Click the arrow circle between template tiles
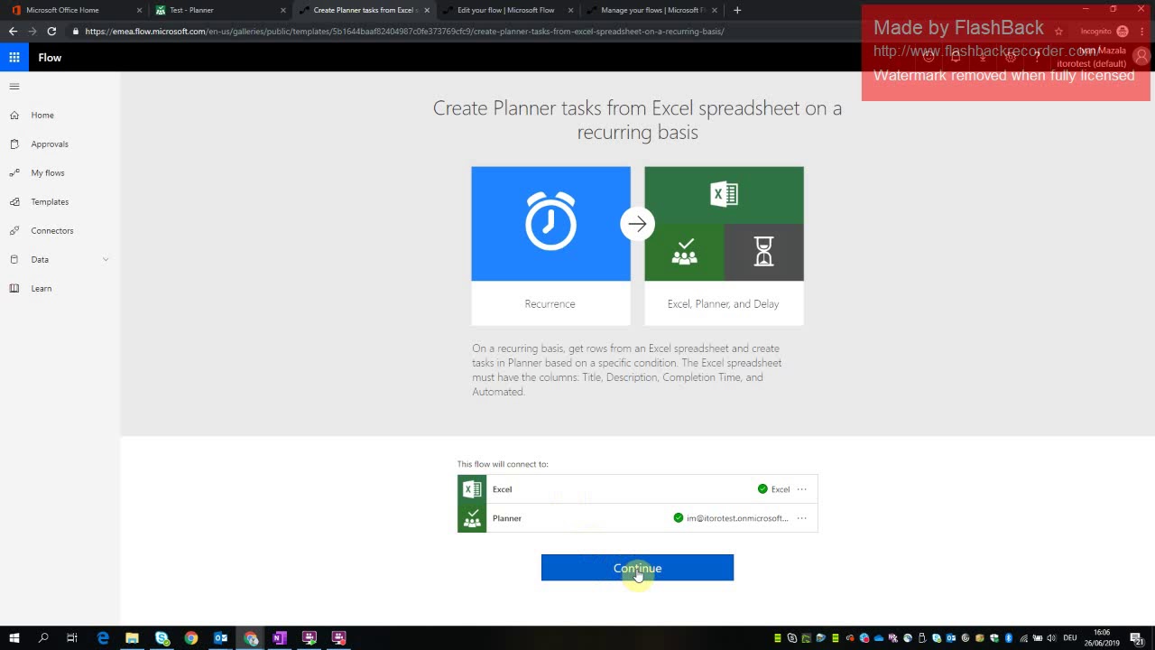The width and height of the screenshot is (1155, 650). [x=637, y=224]
